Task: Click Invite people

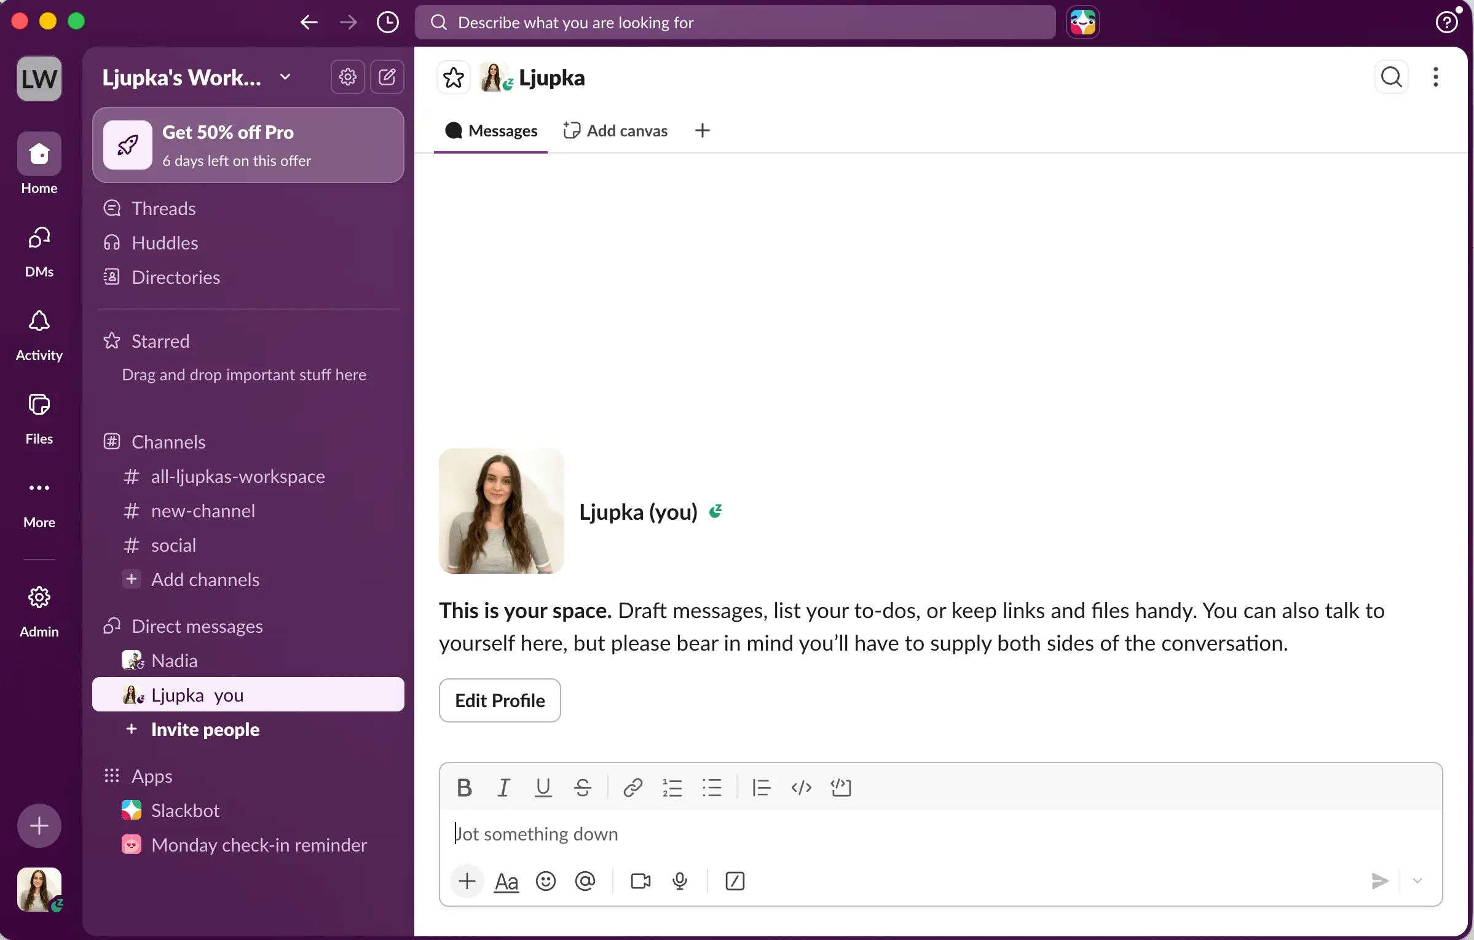Action: click(248, 729)
